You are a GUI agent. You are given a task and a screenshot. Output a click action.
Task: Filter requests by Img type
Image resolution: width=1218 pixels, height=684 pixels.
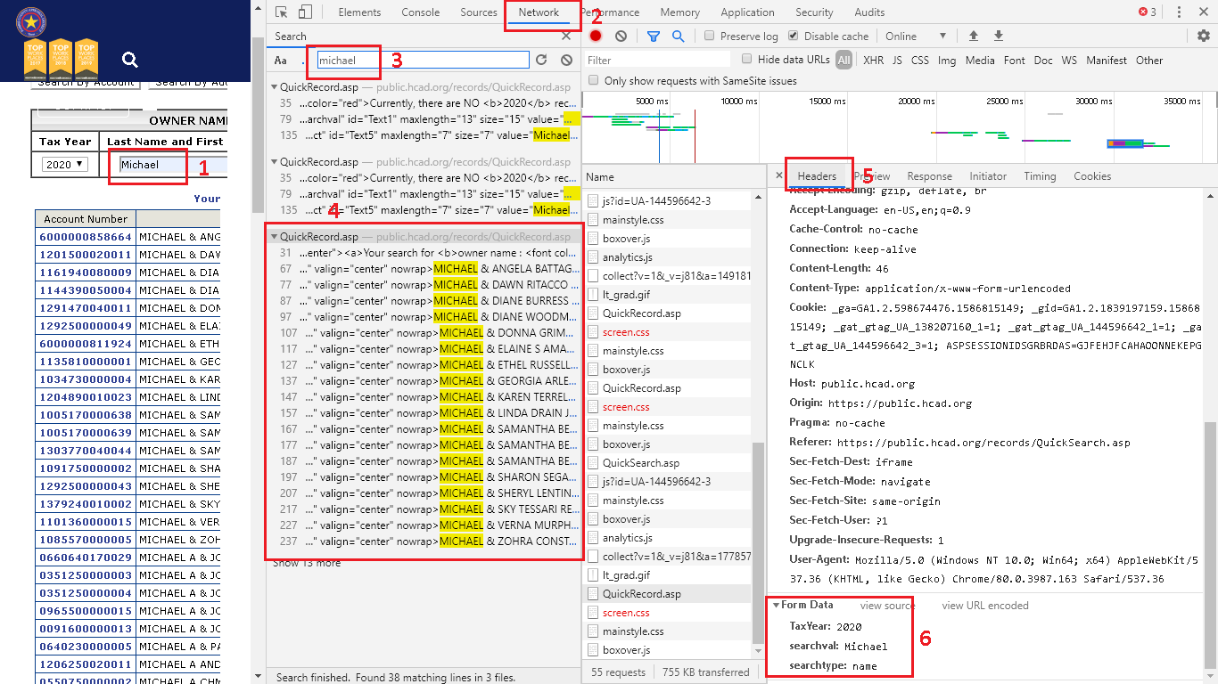pyautogui.click(x=947, y=61)
